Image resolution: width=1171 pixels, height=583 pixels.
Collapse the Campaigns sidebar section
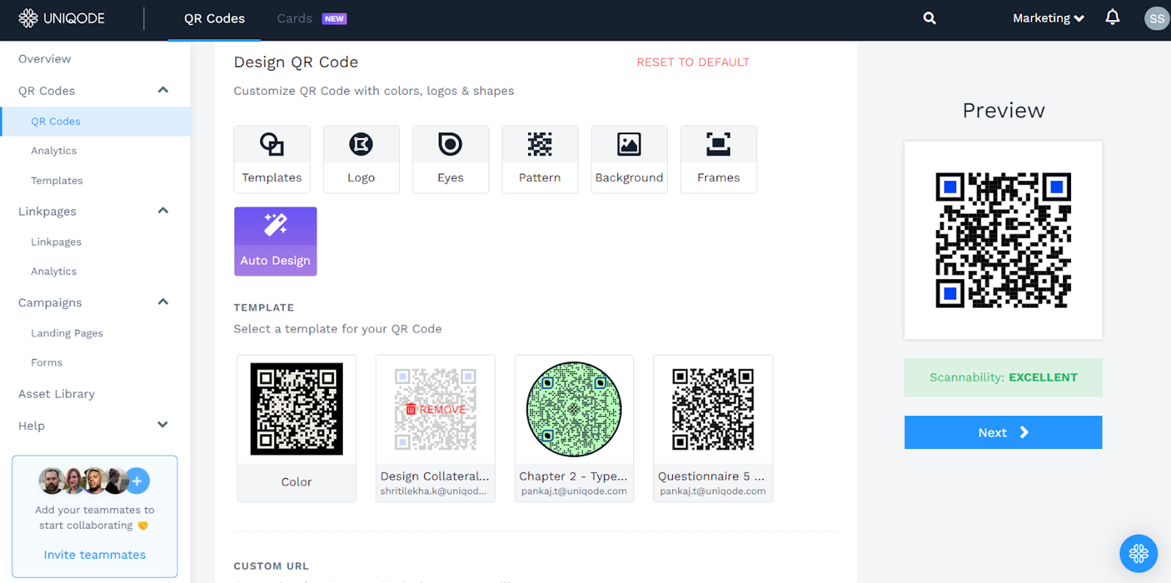click(163, 302)
